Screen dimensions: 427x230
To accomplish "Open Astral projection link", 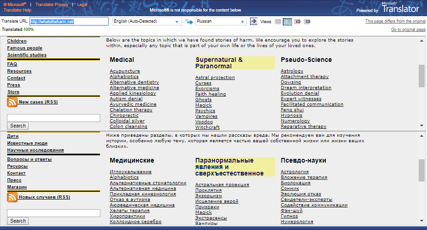I will pyautogui.click(x=215, y=78).
